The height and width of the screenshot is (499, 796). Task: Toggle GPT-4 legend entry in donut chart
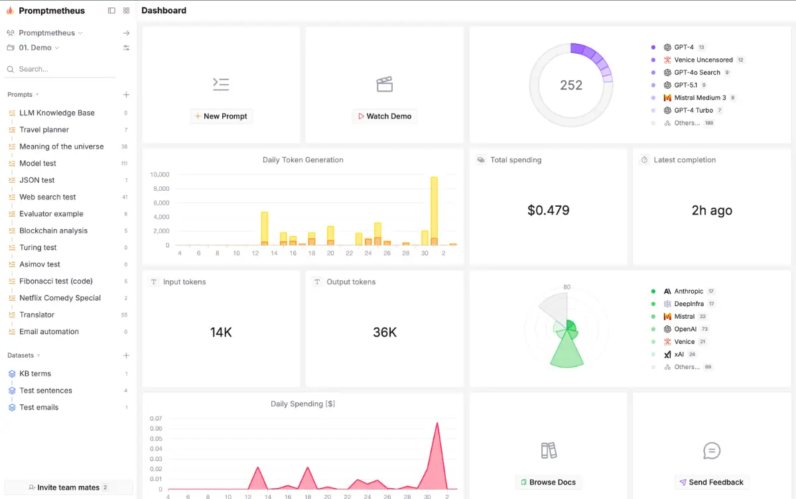[683, 48]
